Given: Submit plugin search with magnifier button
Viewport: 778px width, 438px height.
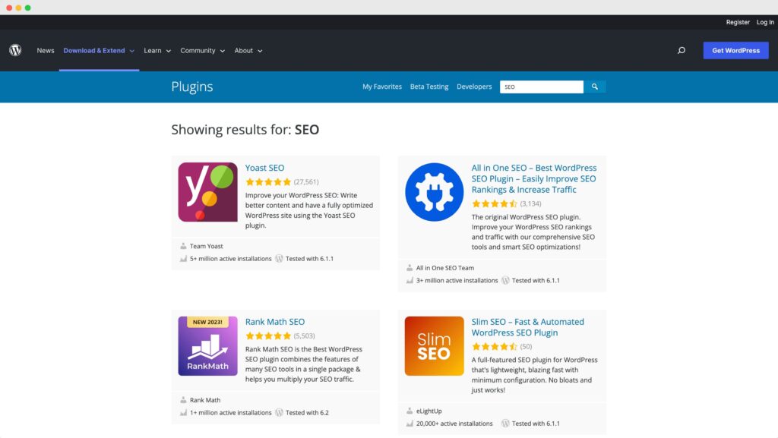Looking at the screenshot, I should point(594,87).
